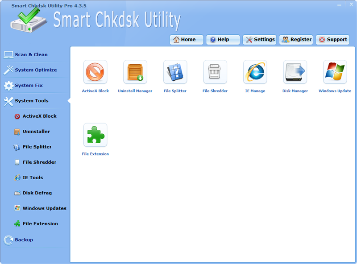Click the Backup circular arrow icon
Image resolution: width=357 pixels, height=264 pixels.
(8, 240)
